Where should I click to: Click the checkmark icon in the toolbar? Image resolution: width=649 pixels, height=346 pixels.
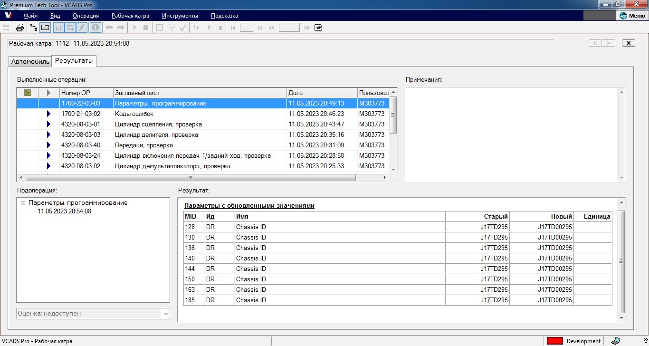point(182,28)
